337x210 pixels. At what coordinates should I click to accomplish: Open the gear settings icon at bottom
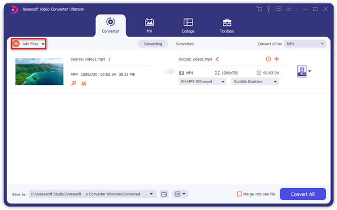177,194
